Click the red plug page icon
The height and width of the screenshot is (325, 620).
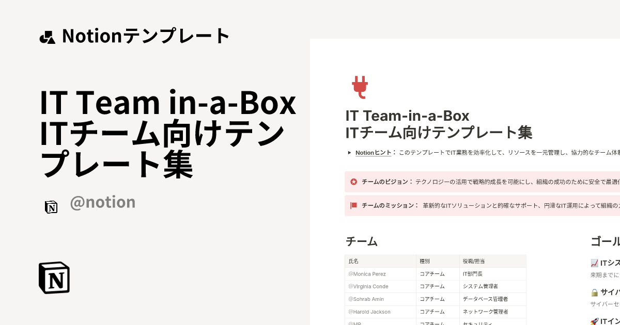(359, 87)
